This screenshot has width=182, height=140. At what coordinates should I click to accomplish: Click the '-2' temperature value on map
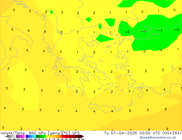[177, 29]
